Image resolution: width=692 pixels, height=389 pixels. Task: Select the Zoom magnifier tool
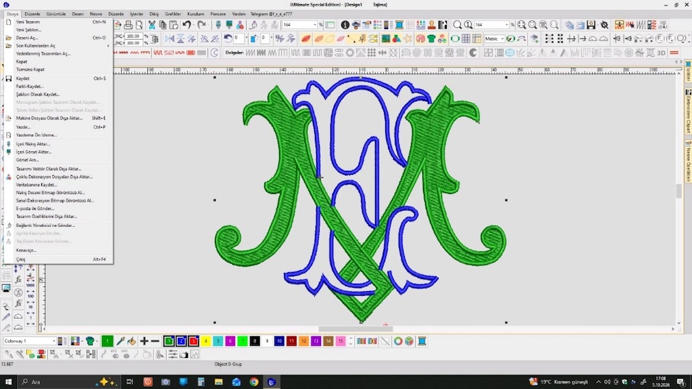458,25
